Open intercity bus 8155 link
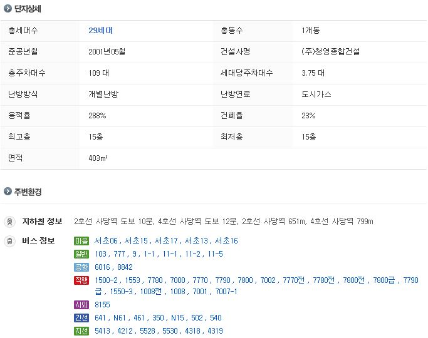 [x=102, y=305]
